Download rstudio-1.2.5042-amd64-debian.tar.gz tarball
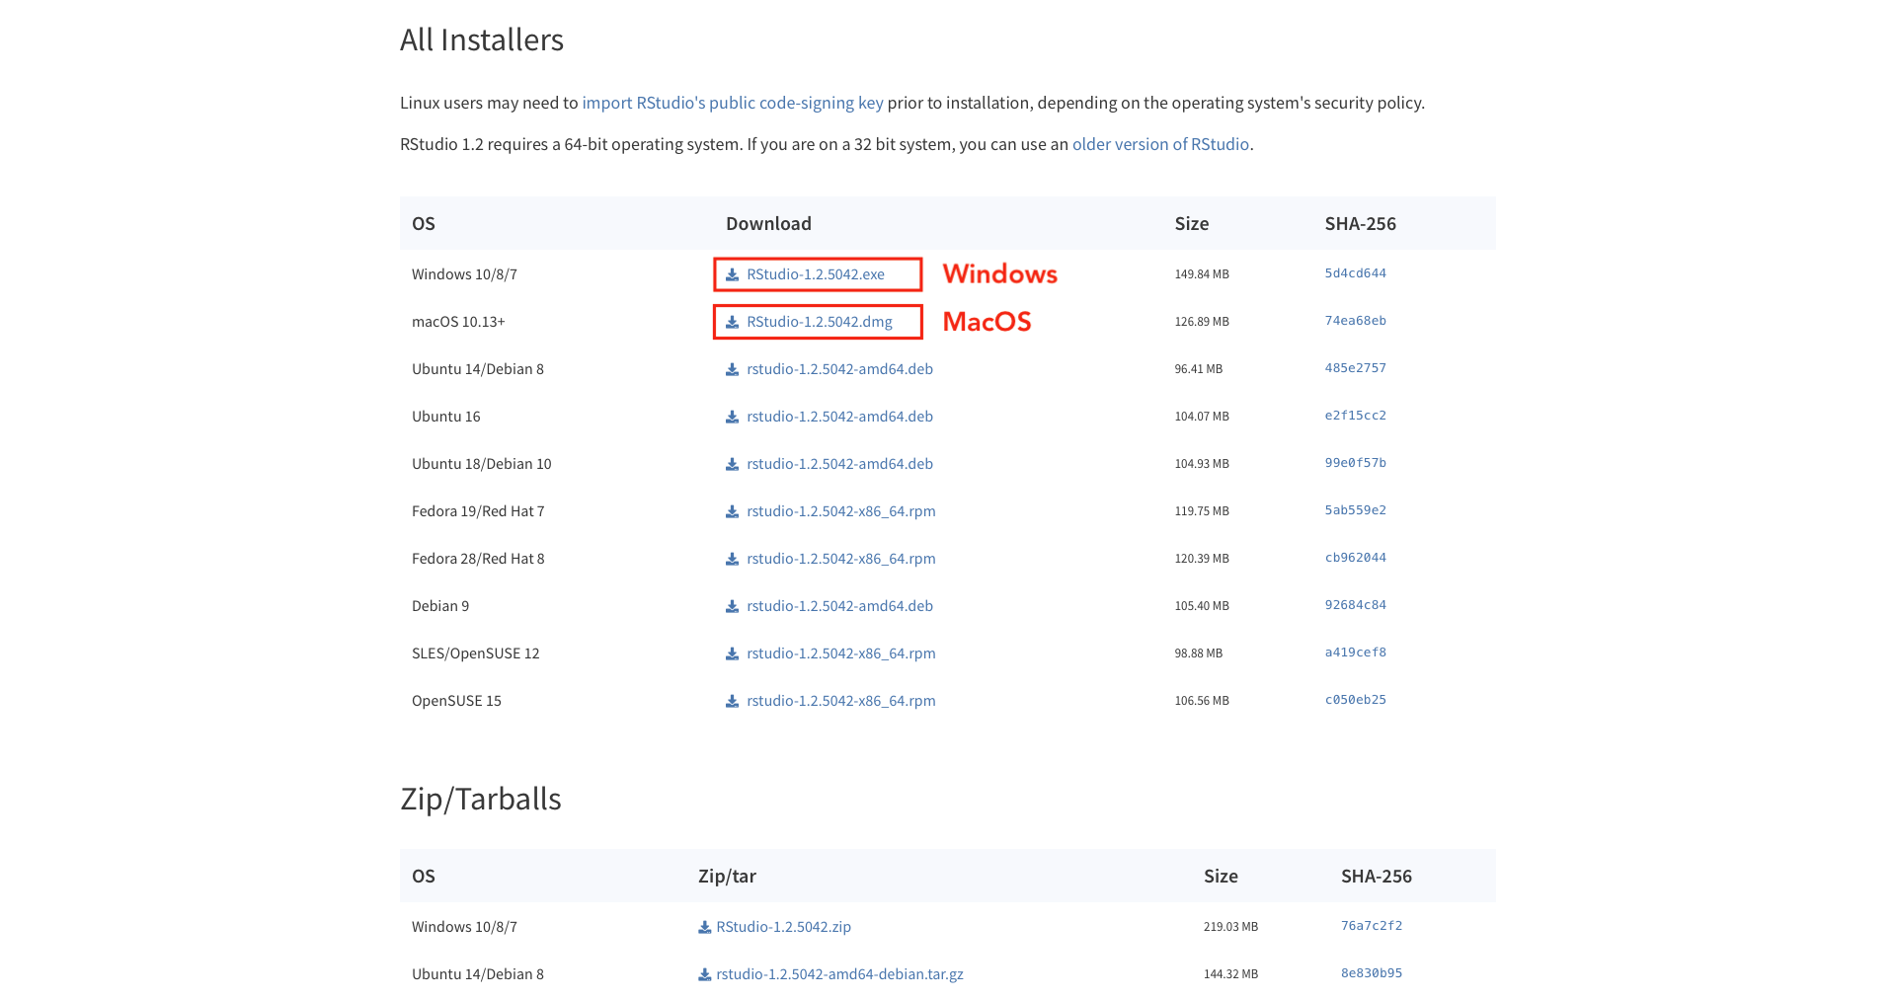This screenshot has width=1896, height=998. pyautogui.click(x=839, y=974)
